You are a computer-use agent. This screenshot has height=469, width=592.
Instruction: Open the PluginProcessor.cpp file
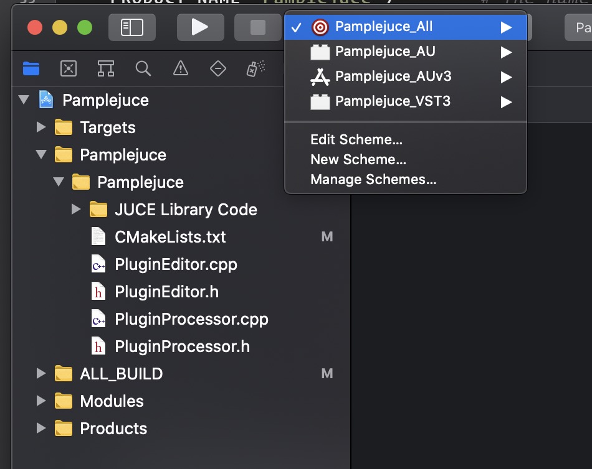[x=191, y=319]
